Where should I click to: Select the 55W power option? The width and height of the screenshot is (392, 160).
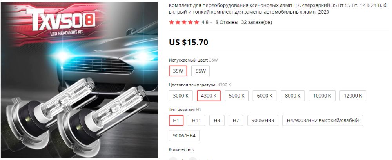click(200, 71)
